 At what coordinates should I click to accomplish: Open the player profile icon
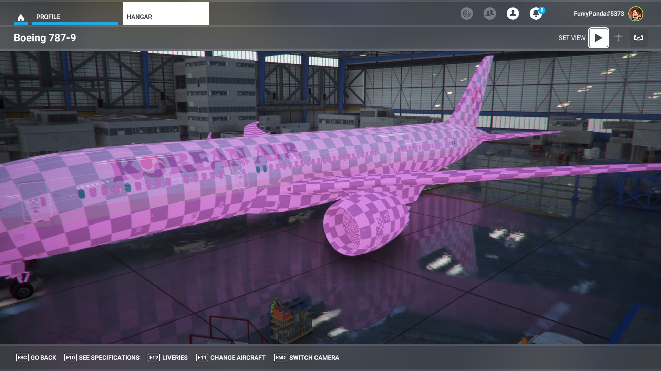[x=513, y=14]
